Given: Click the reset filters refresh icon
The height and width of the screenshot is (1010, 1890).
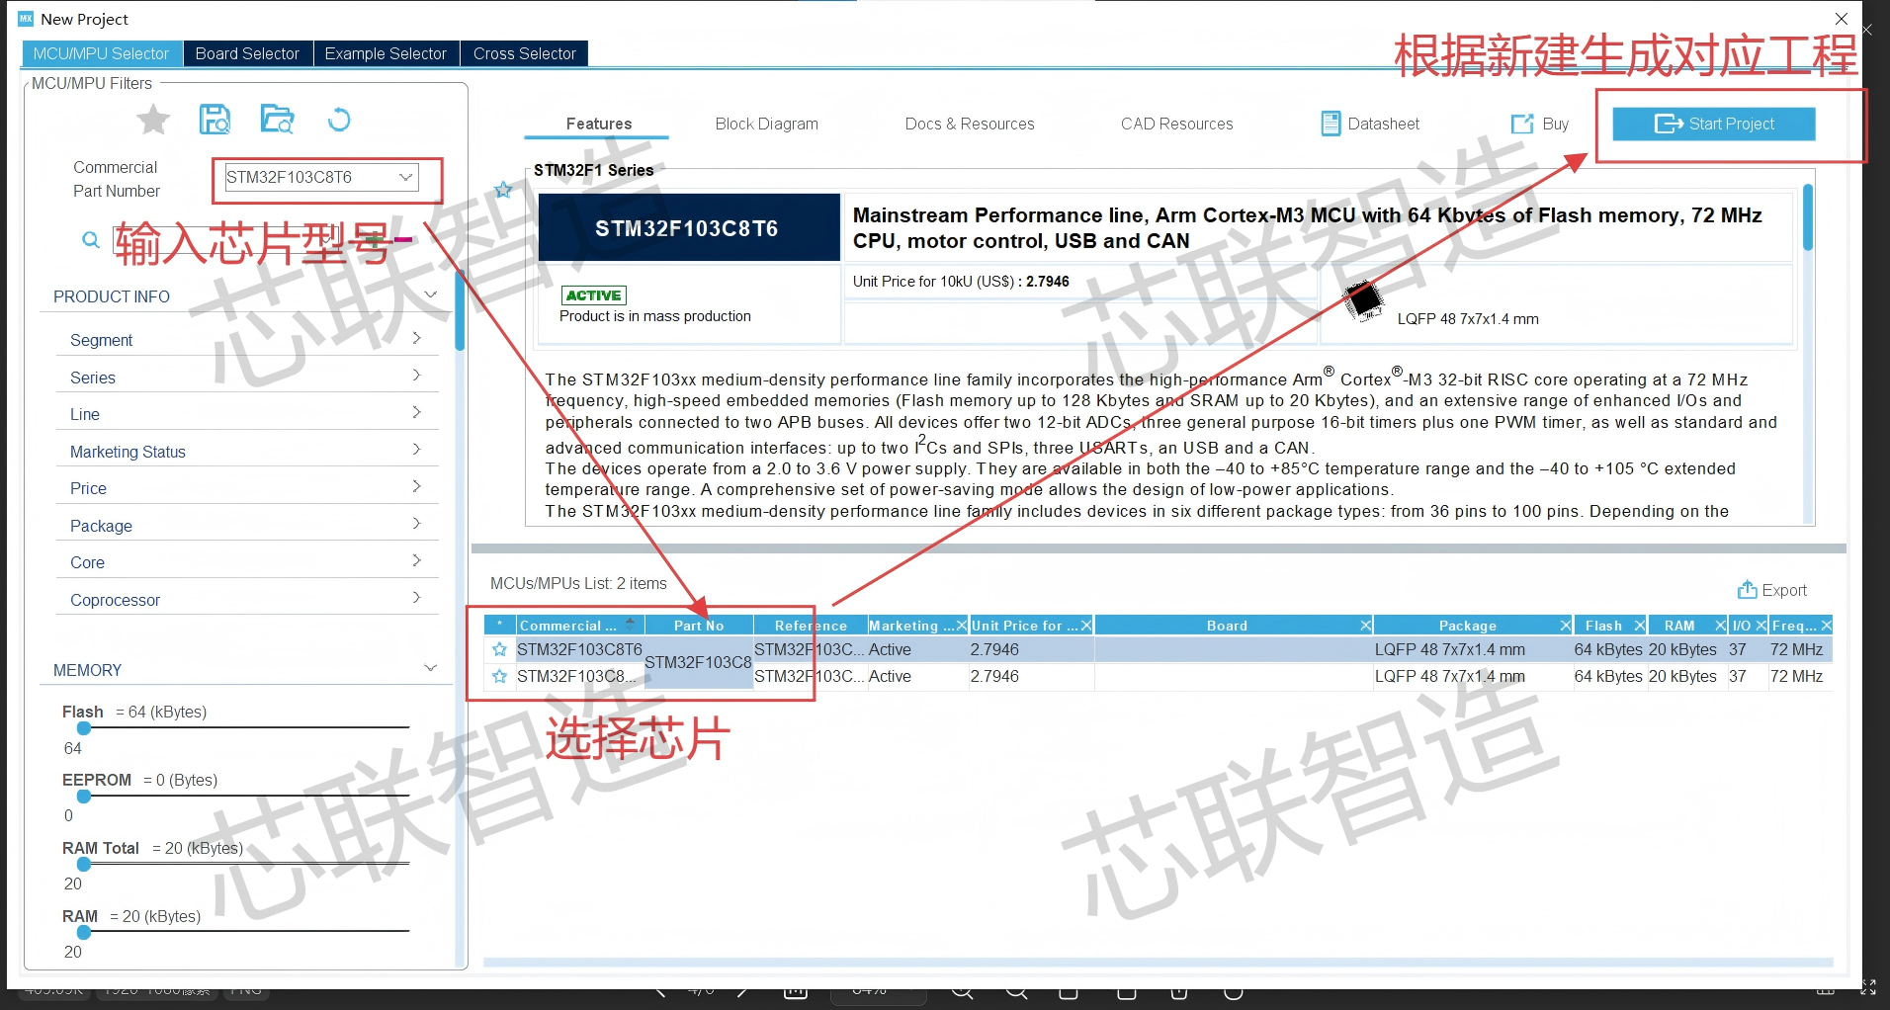Looking at the screenshot, I should coord(339,120).
